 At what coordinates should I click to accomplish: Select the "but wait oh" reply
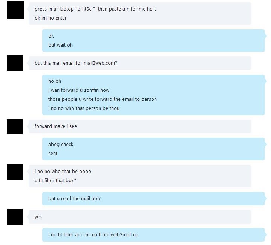tap(60, 45)
